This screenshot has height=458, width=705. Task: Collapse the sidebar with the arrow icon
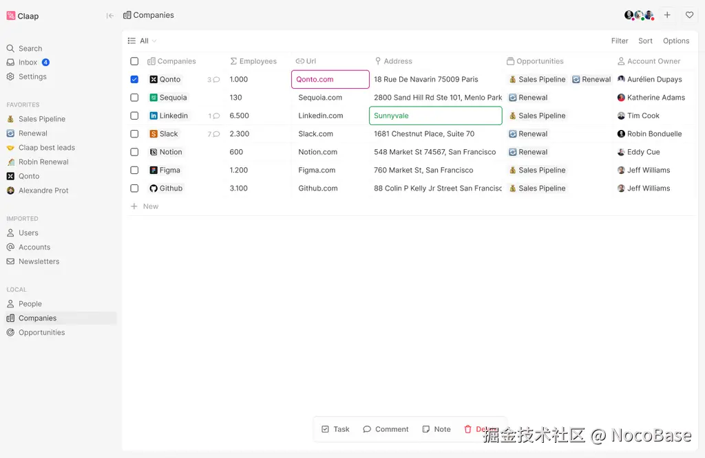109,16
